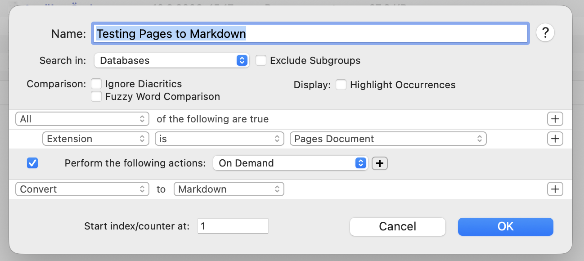Add a condition after the Extension row
Screen dimensions: 584x261
[555, 139]
